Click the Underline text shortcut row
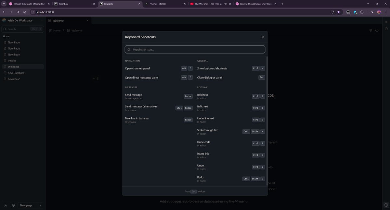Viewport: 390px width, 210px height. click(231, 120)
